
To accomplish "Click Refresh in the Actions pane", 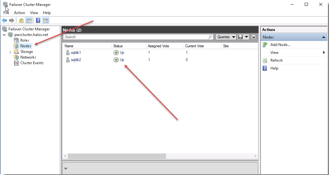I will click(276, 60).
